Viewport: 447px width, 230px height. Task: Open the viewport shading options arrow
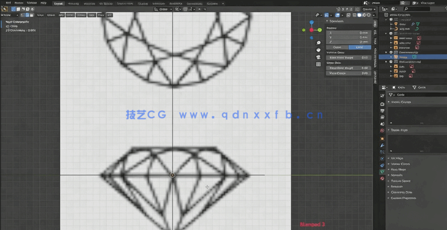[374, 15]
